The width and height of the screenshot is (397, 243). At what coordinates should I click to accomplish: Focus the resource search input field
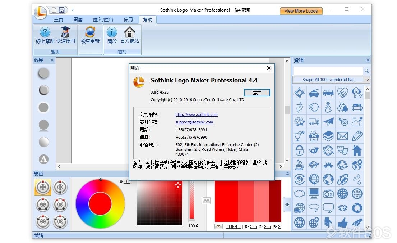(328, 71)
